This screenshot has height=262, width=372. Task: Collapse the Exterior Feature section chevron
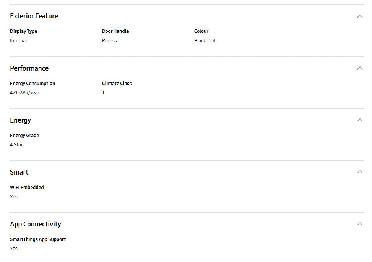(x=359, y=16)
